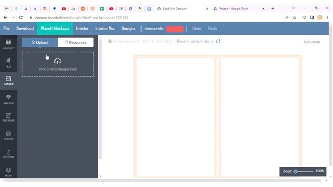Toggle Auto snap

[312, 42]
